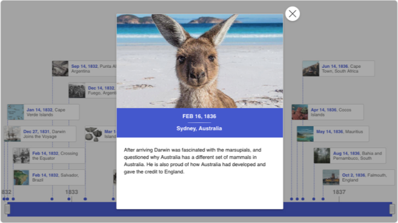This screenshot has height=223, width=398.
Task: Click the Sydney, Australia title in popup
Action: click(199, 128)
